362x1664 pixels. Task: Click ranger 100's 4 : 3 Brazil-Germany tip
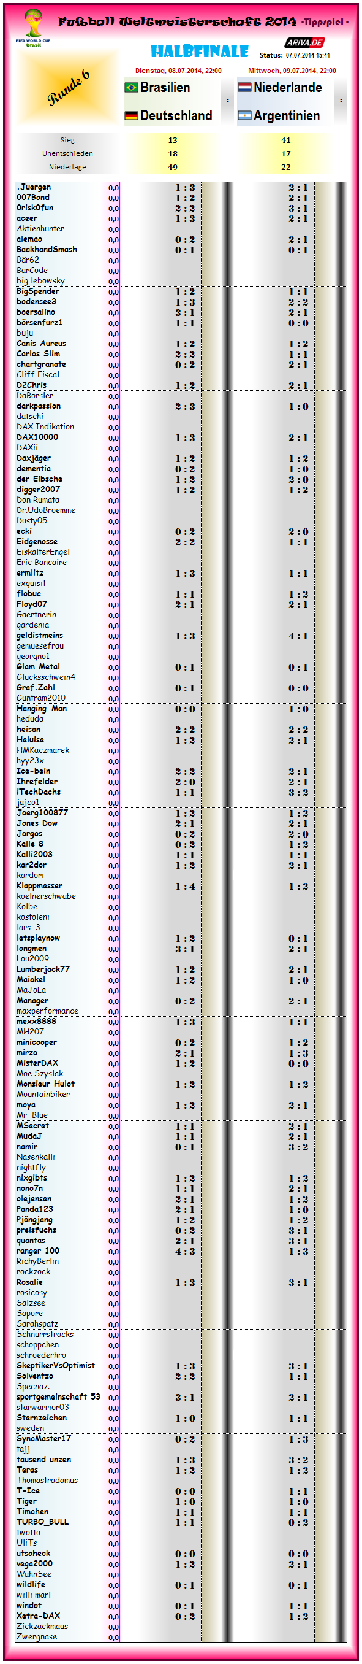tap(185, 1251)
